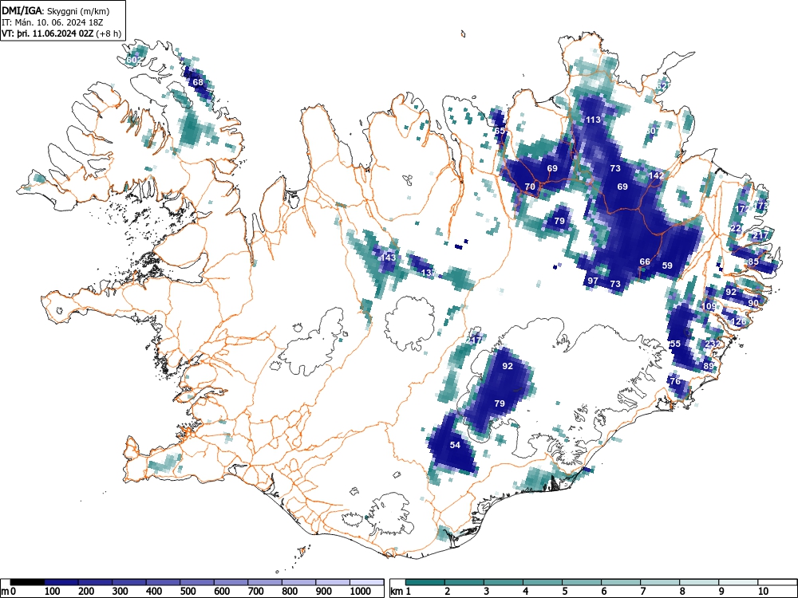Click the 'm 0' label on the metre legend
Viewport: 798px width, 598px height.
[9, 591]
